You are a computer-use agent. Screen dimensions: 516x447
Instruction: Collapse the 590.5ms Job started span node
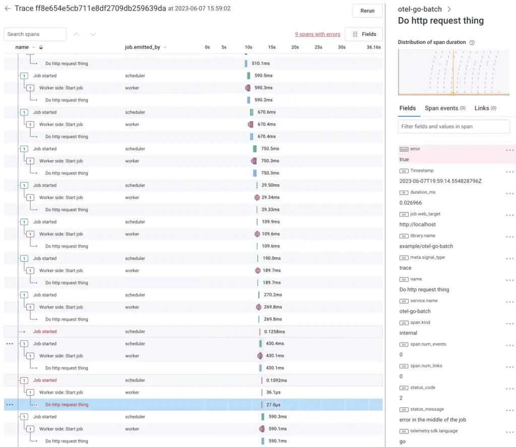24,76
